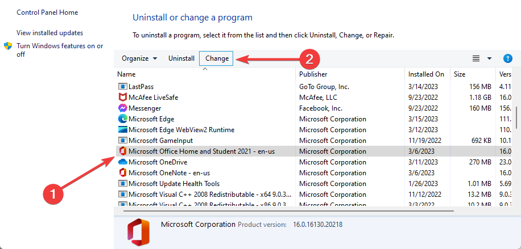Click the Messenger app icon

123,108
